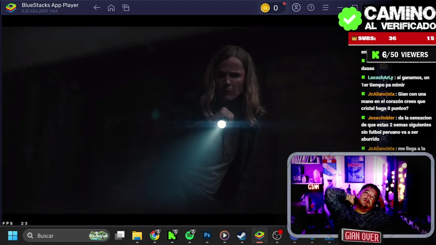Switch to Spotify on the taskbar
Viewport: 436px width, 245px height.
190,235
